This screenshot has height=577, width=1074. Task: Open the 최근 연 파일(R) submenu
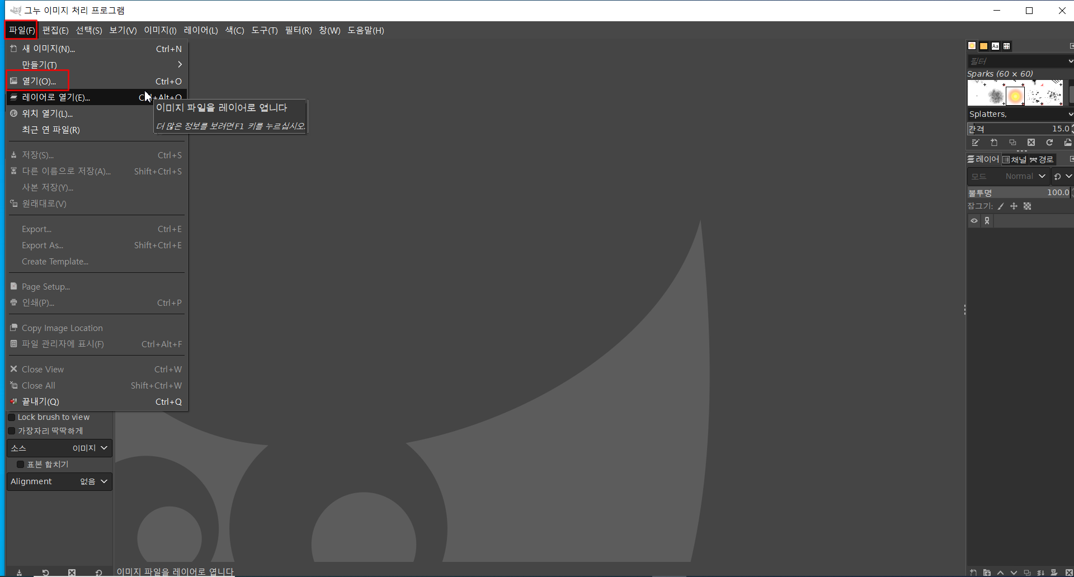(97, 130)
